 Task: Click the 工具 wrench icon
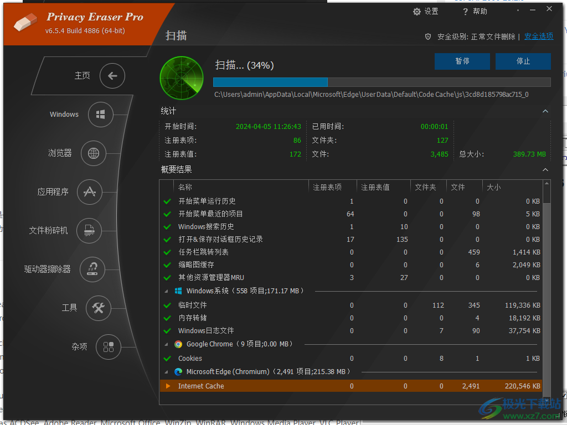pyautogui.click(x=99, y=308)
